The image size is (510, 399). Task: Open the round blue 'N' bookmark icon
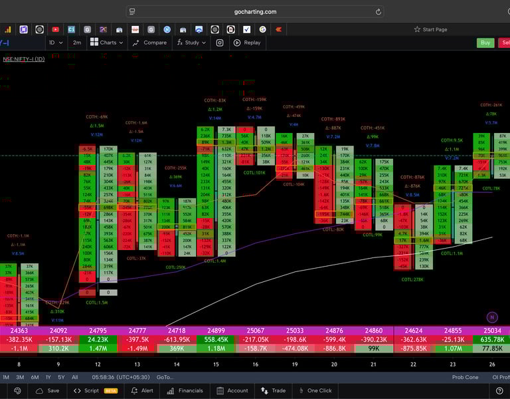pos(167,30)
